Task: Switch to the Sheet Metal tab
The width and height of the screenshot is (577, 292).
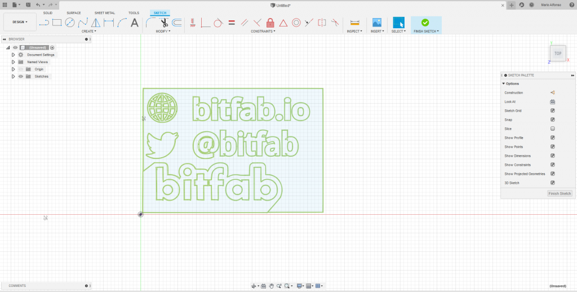Action: click(104, 13)
